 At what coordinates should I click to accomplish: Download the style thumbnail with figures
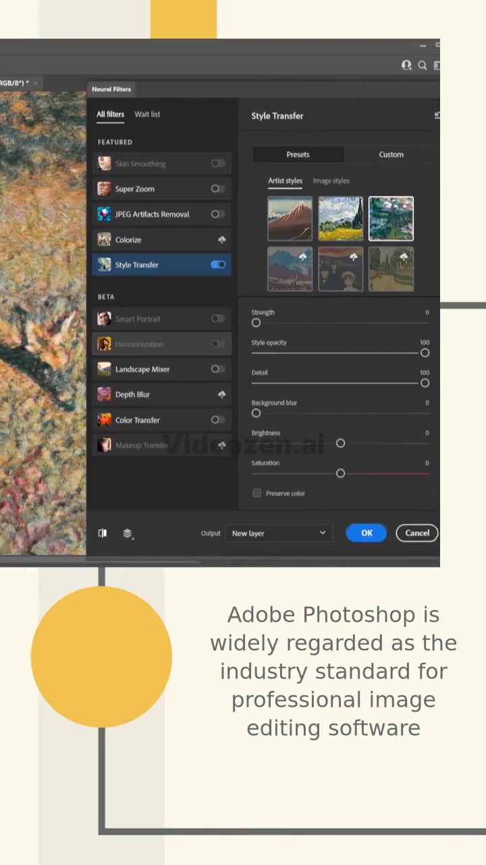pyautogui.click(x=340, y=269)
